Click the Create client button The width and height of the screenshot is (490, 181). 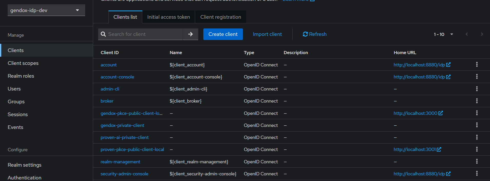pyautogui.click(x=223, y=34)
